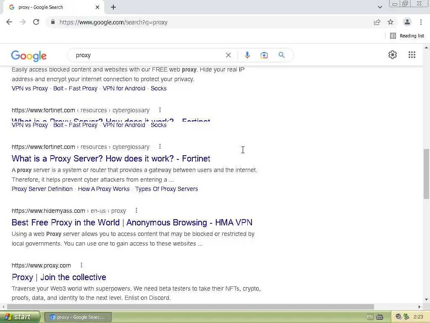Open Google apps grid

click(412, 55)
